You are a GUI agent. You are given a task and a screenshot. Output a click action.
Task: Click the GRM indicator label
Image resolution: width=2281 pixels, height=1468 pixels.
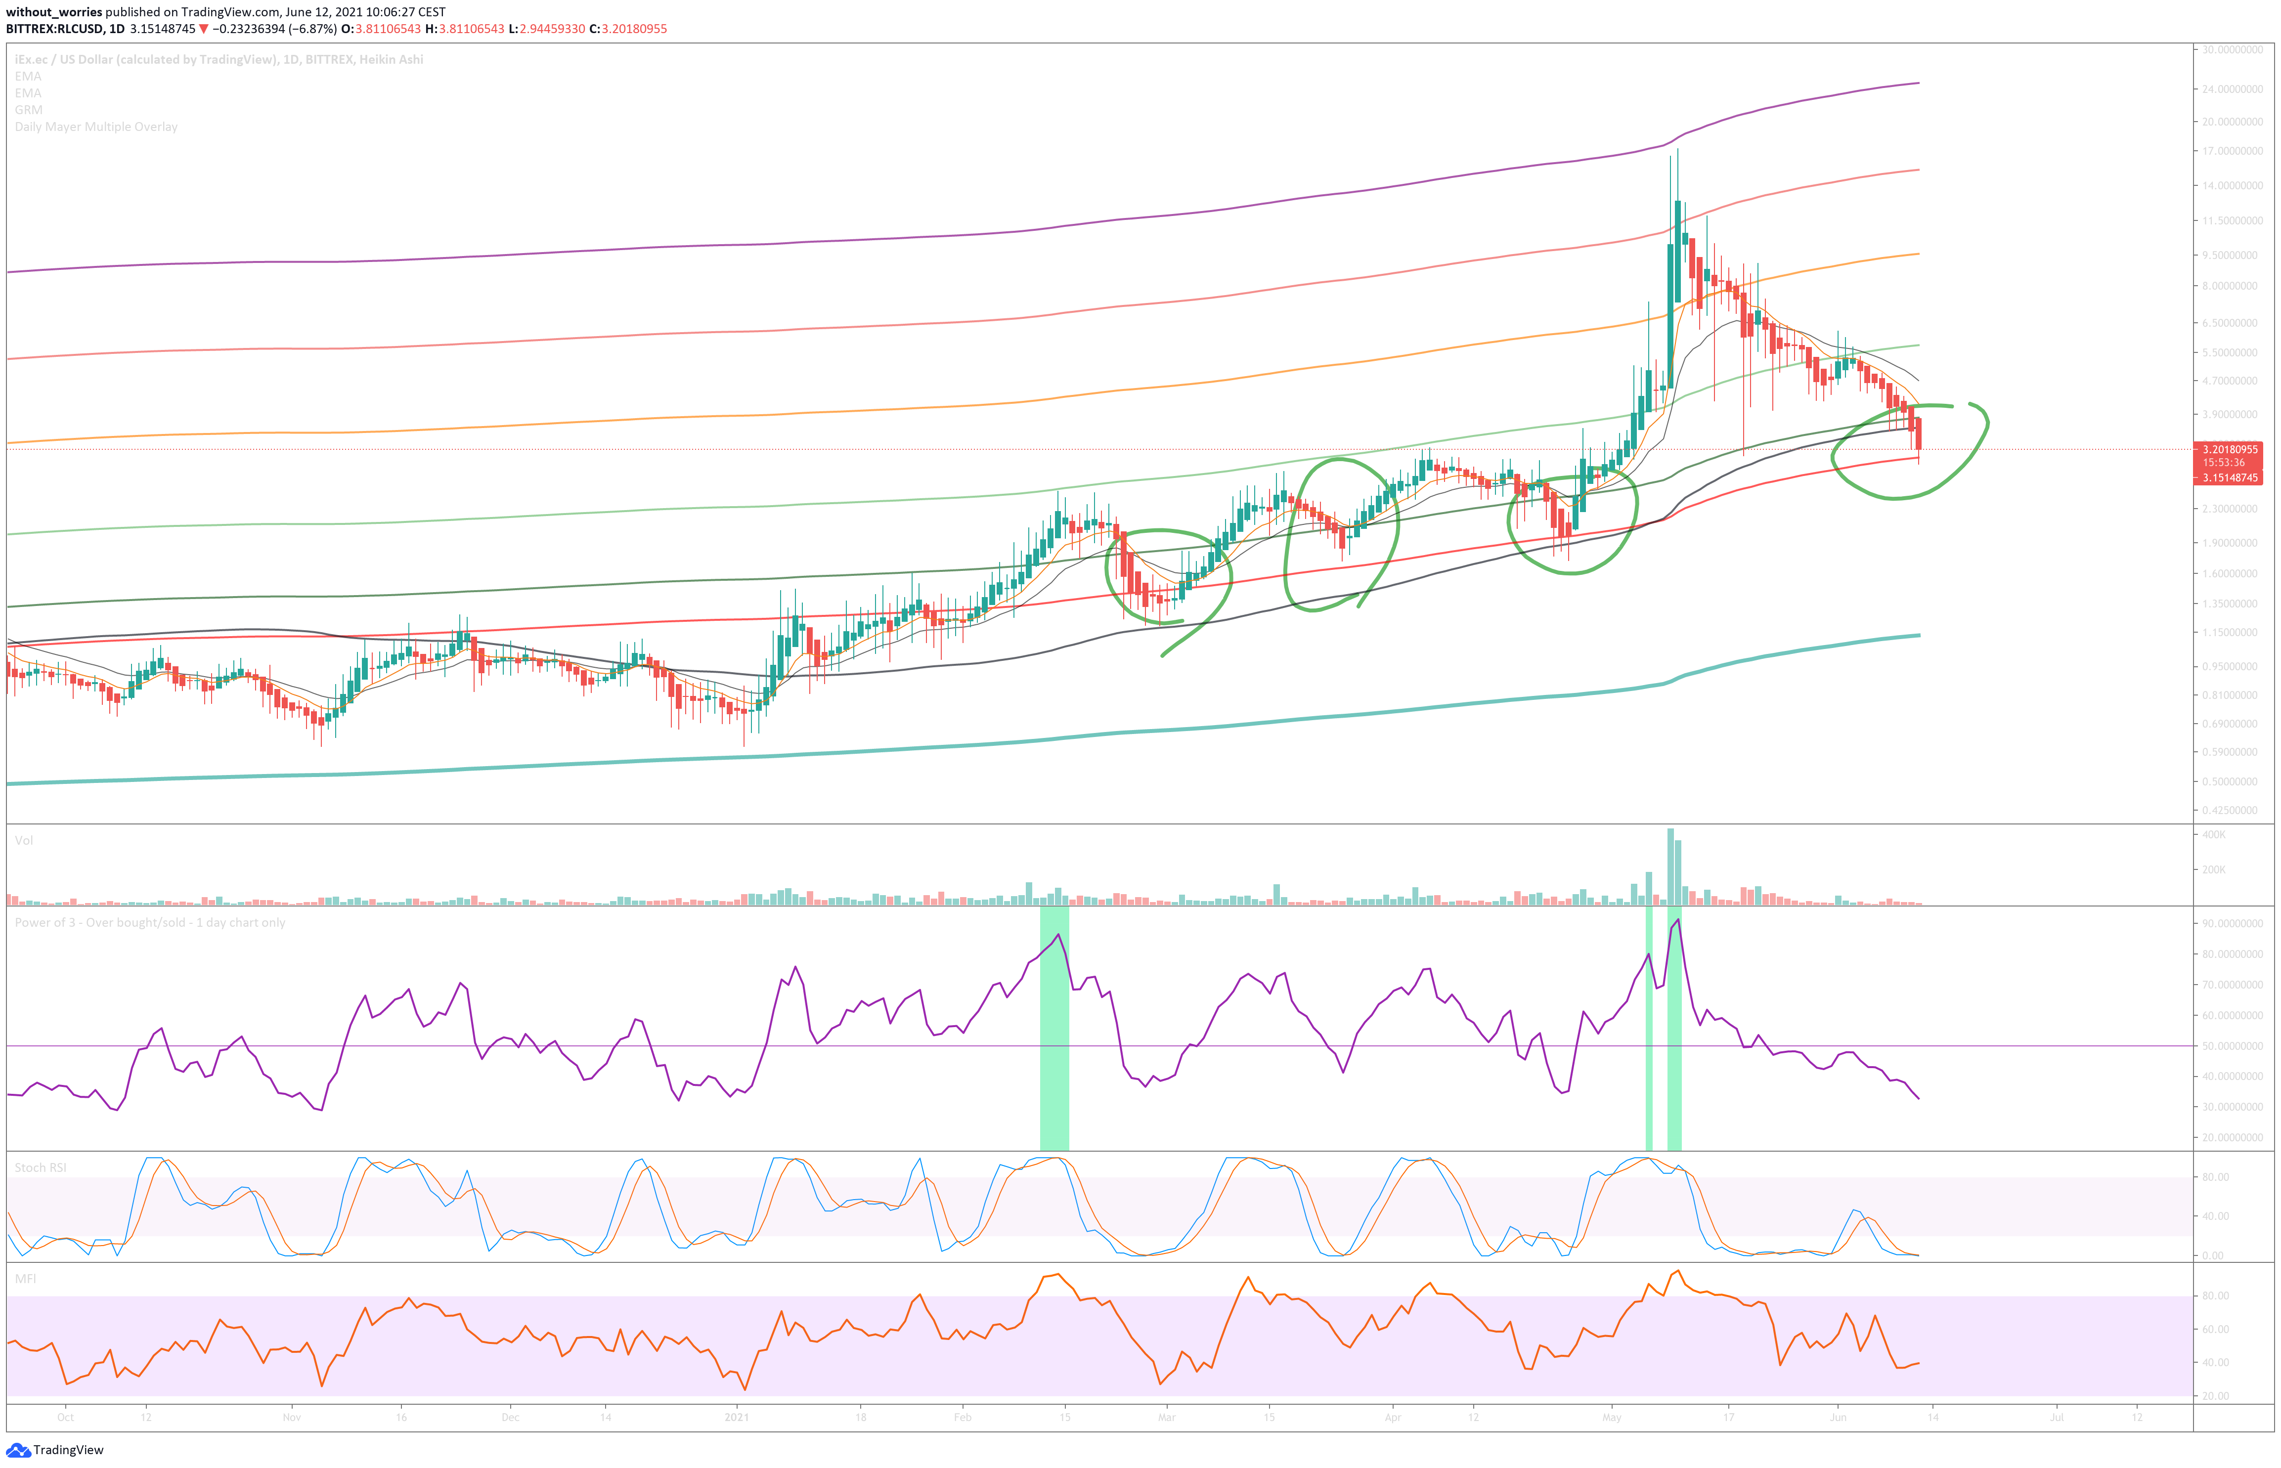(29, 110)
